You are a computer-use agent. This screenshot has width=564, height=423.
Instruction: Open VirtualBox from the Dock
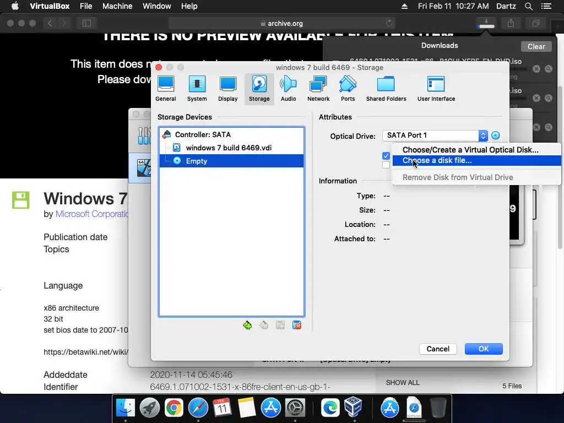[x=353, y=407]
